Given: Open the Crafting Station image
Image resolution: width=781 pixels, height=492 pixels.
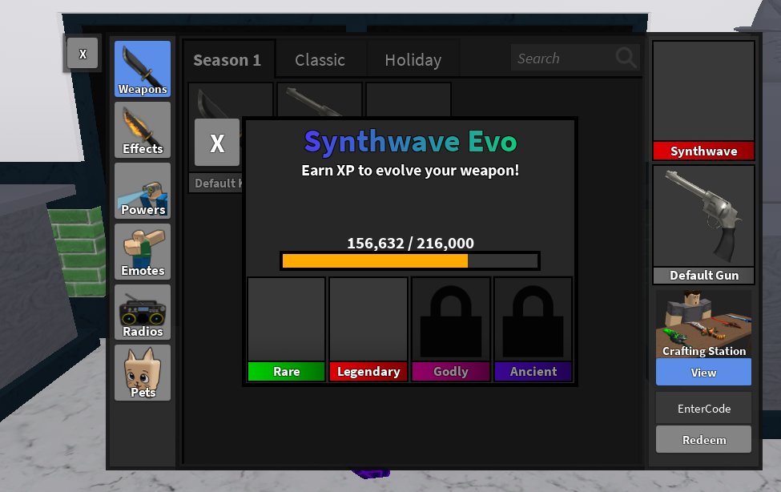Looking at the screenshot, I should [x=703, y=324].
